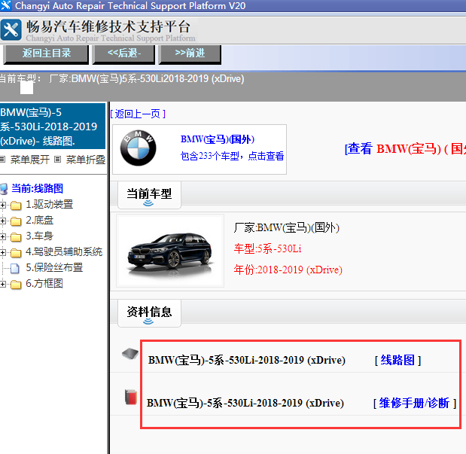Click the folder icon for 6.方框图

[x=16, y=285]
